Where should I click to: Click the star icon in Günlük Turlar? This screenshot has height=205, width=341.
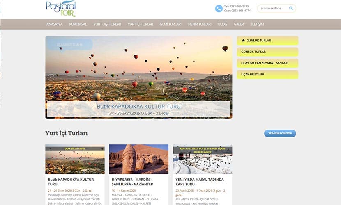pos(243,41)
